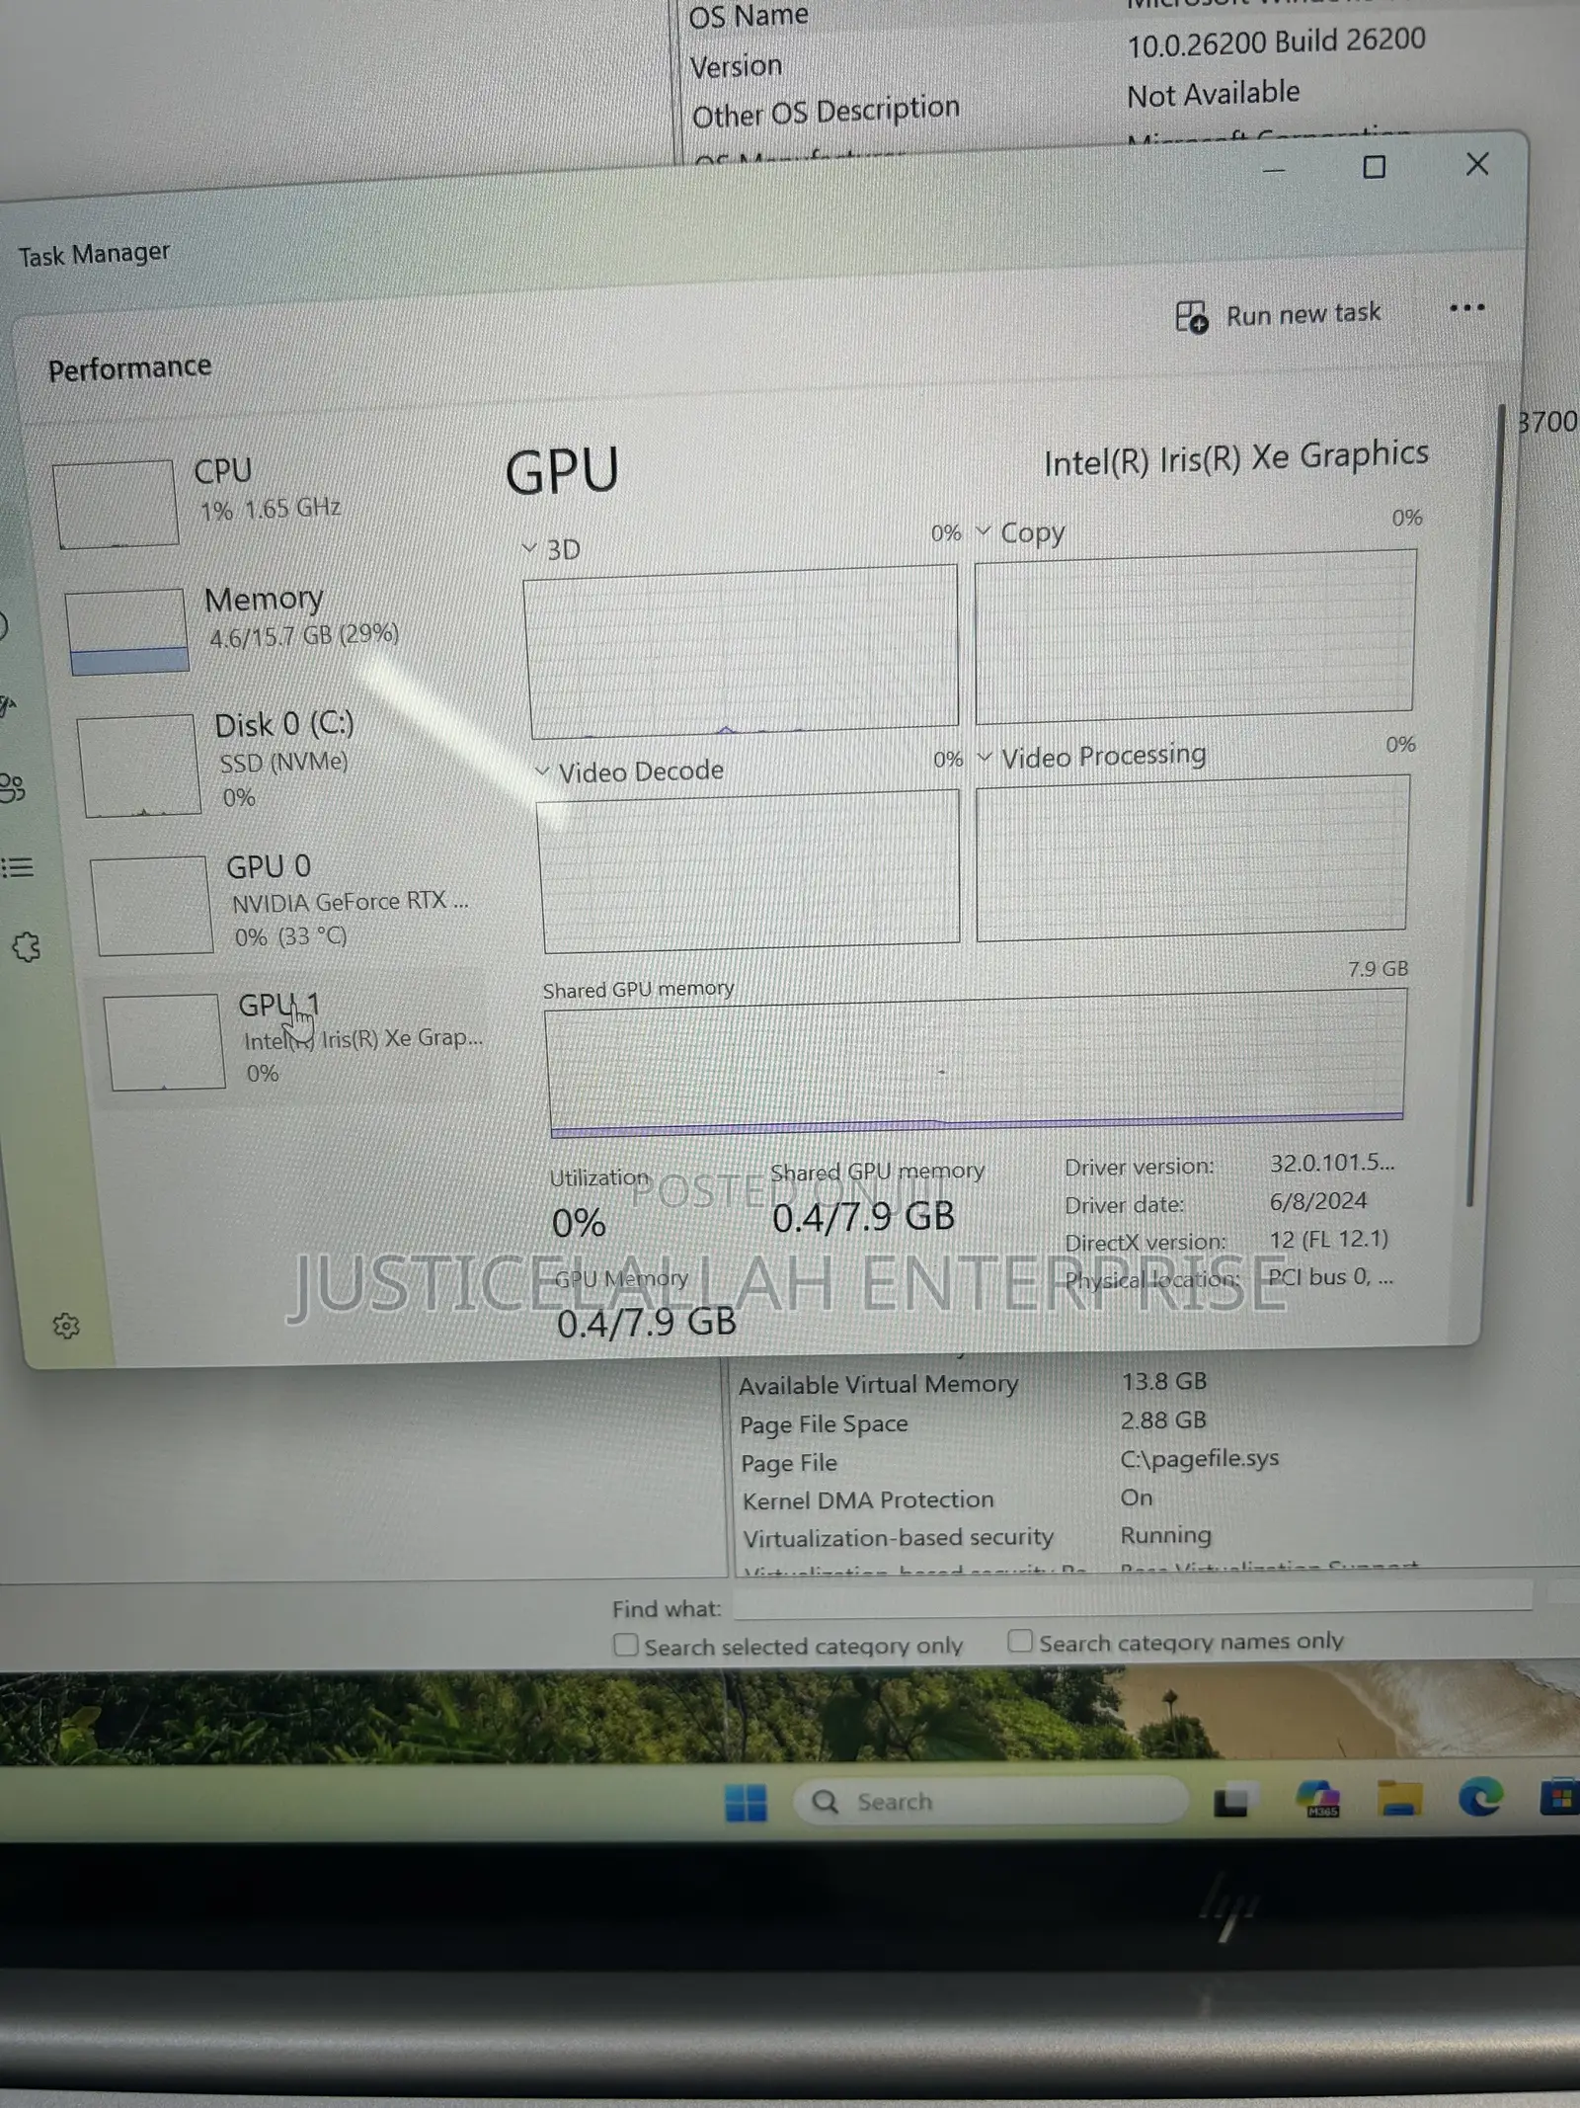Screen dimensions: 1580x2108
Task: Open the Users icon in sidebar
Action: [12, 788]
